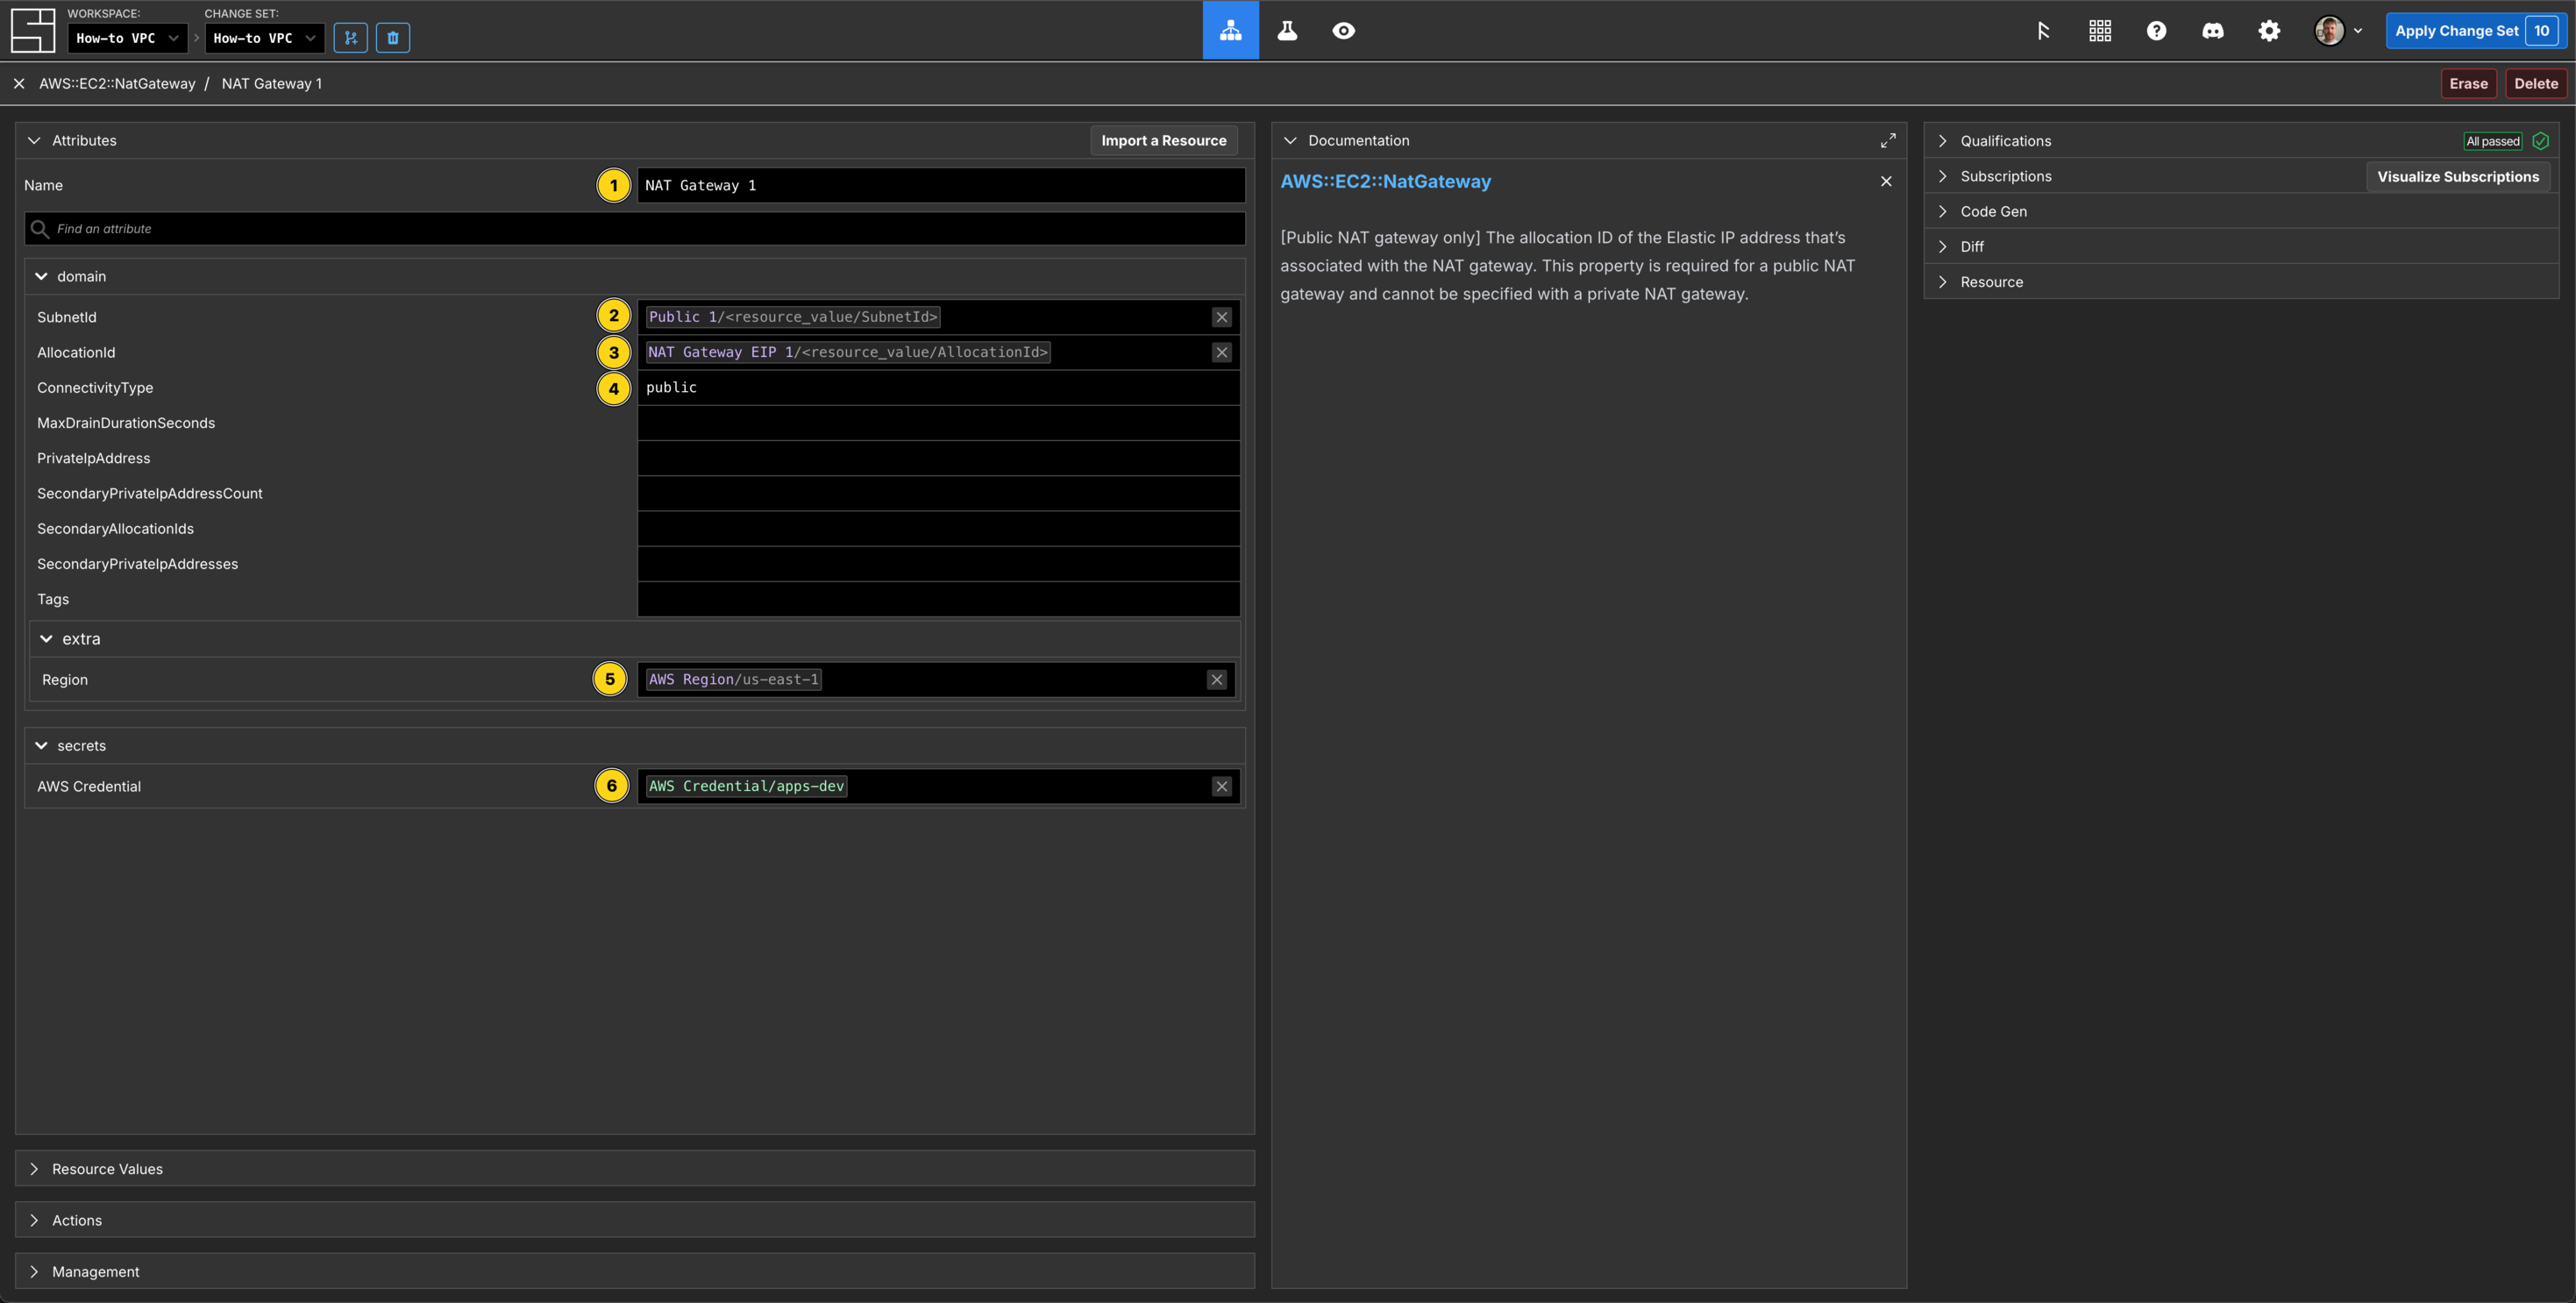Open the settings gear icon
The image size is (2576, 1303).
2269,31
